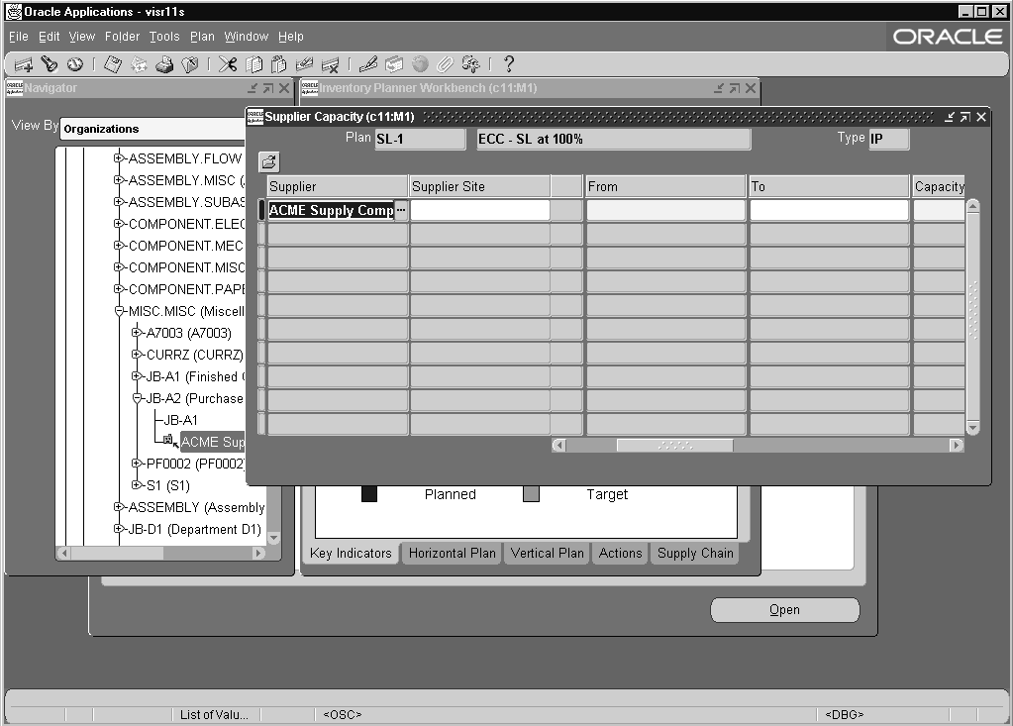Click the Navigator tree scroll right arrow
The height and width of the screenshot is (726, 1013).
[x=258, y=553]
